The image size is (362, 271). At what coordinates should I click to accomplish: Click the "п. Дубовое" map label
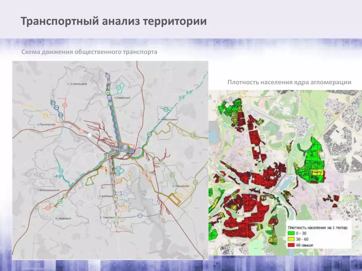tap(106, 196)
